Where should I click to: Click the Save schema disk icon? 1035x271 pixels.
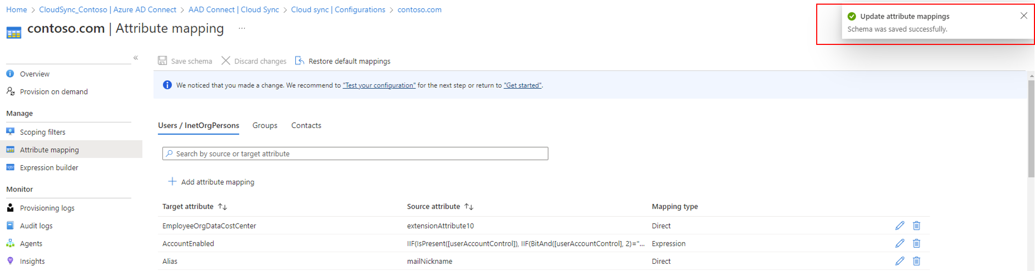[162, 61]
